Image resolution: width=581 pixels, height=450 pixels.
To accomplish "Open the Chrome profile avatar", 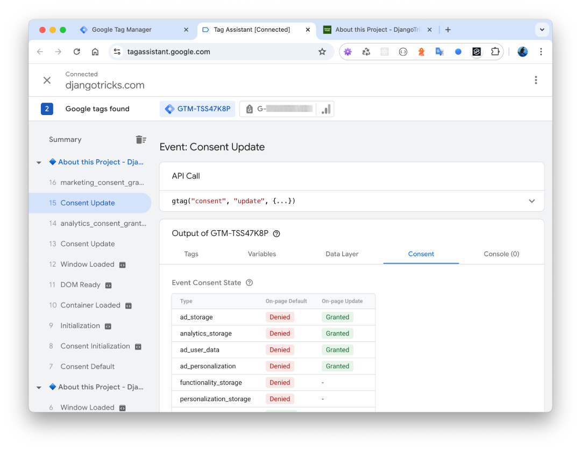I will [x=522, y=52].
